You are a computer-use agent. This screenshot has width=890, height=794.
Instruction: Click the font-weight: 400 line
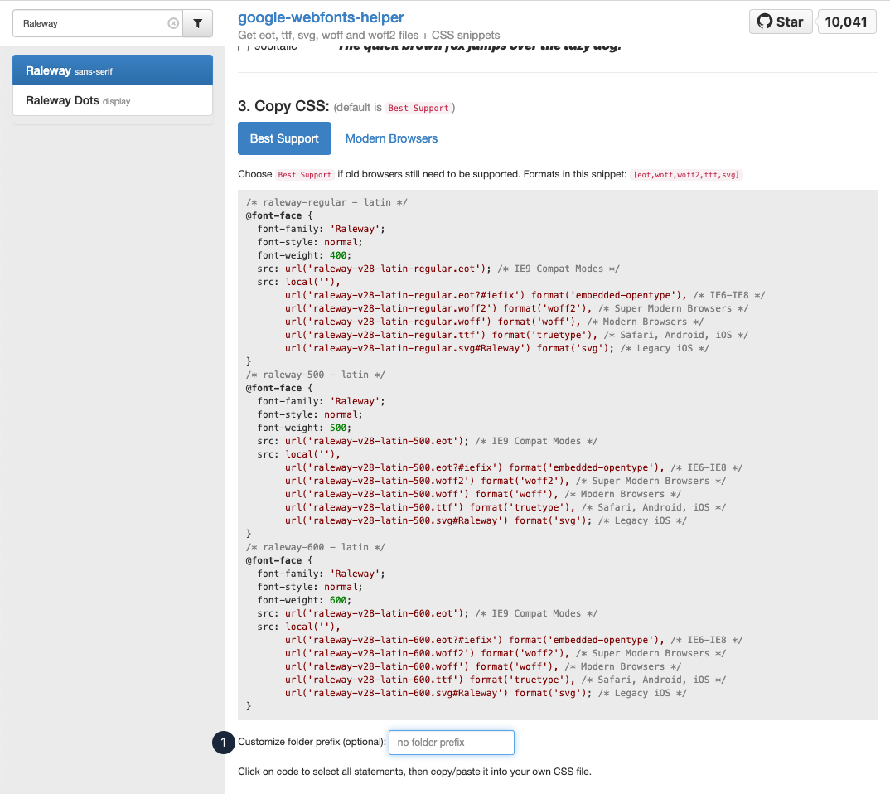click(304, 255)
